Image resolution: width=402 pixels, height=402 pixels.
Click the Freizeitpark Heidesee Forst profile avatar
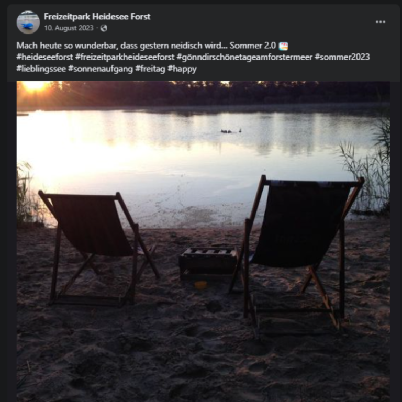pyautogui.click(x=28, y=23)
